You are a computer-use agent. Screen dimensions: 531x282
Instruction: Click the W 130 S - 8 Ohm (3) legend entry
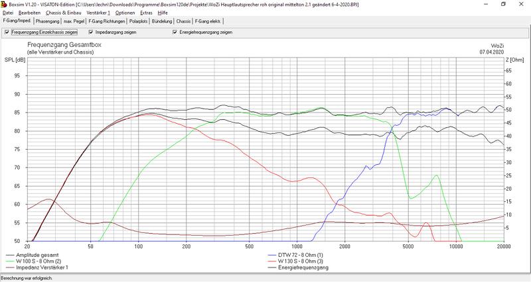[x=295, y=261]
